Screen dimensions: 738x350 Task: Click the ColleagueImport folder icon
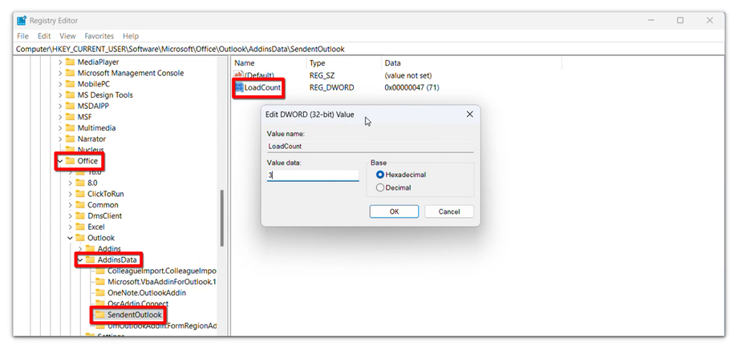point(99,271)
